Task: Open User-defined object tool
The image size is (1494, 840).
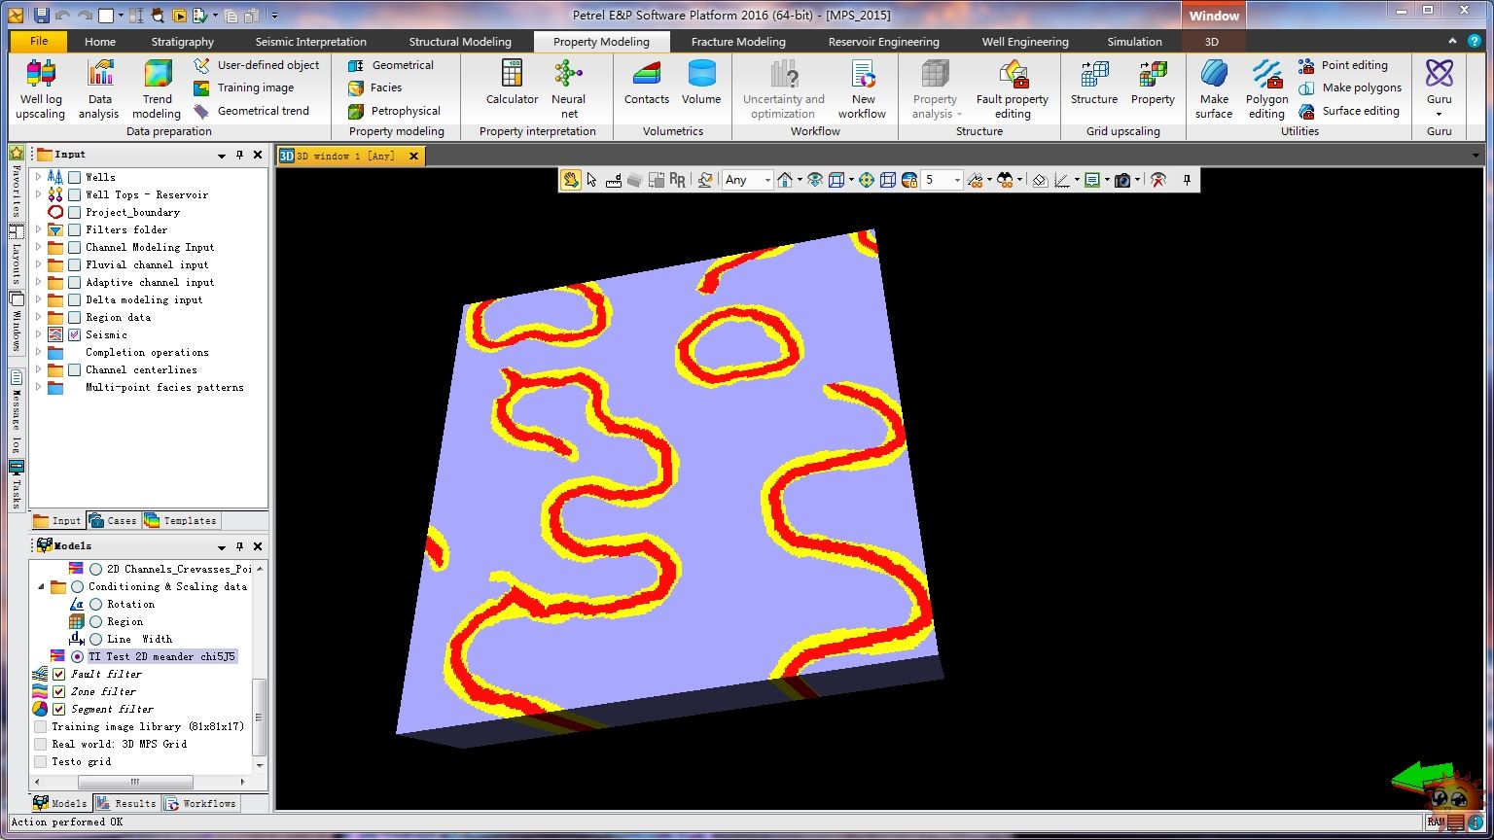Action: point(257,65)
